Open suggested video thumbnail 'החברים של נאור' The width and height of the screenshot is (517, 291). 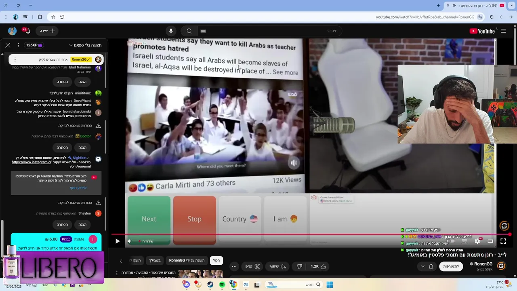point(200,274)
